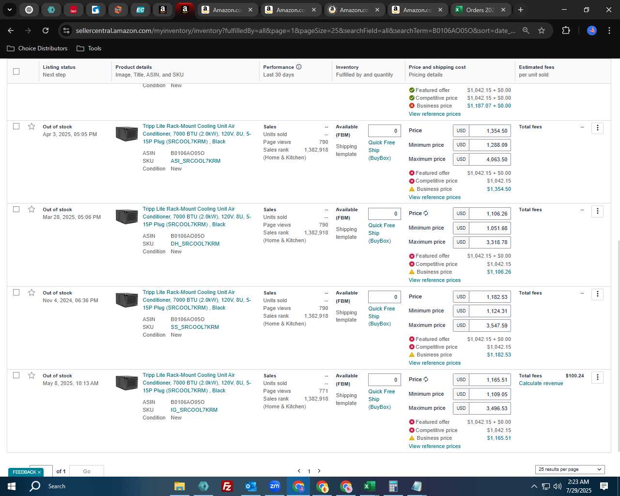View site information icon in address bar
The width and height of the screenshot is (620, 496).
tap(66, 31)
